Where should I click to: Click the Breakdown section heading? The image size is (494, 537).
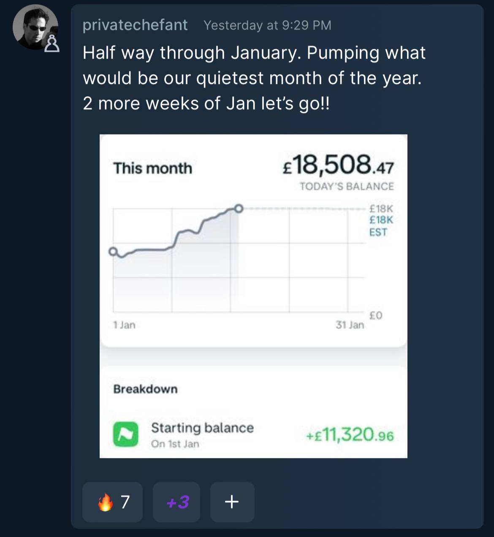click(145, 389)
